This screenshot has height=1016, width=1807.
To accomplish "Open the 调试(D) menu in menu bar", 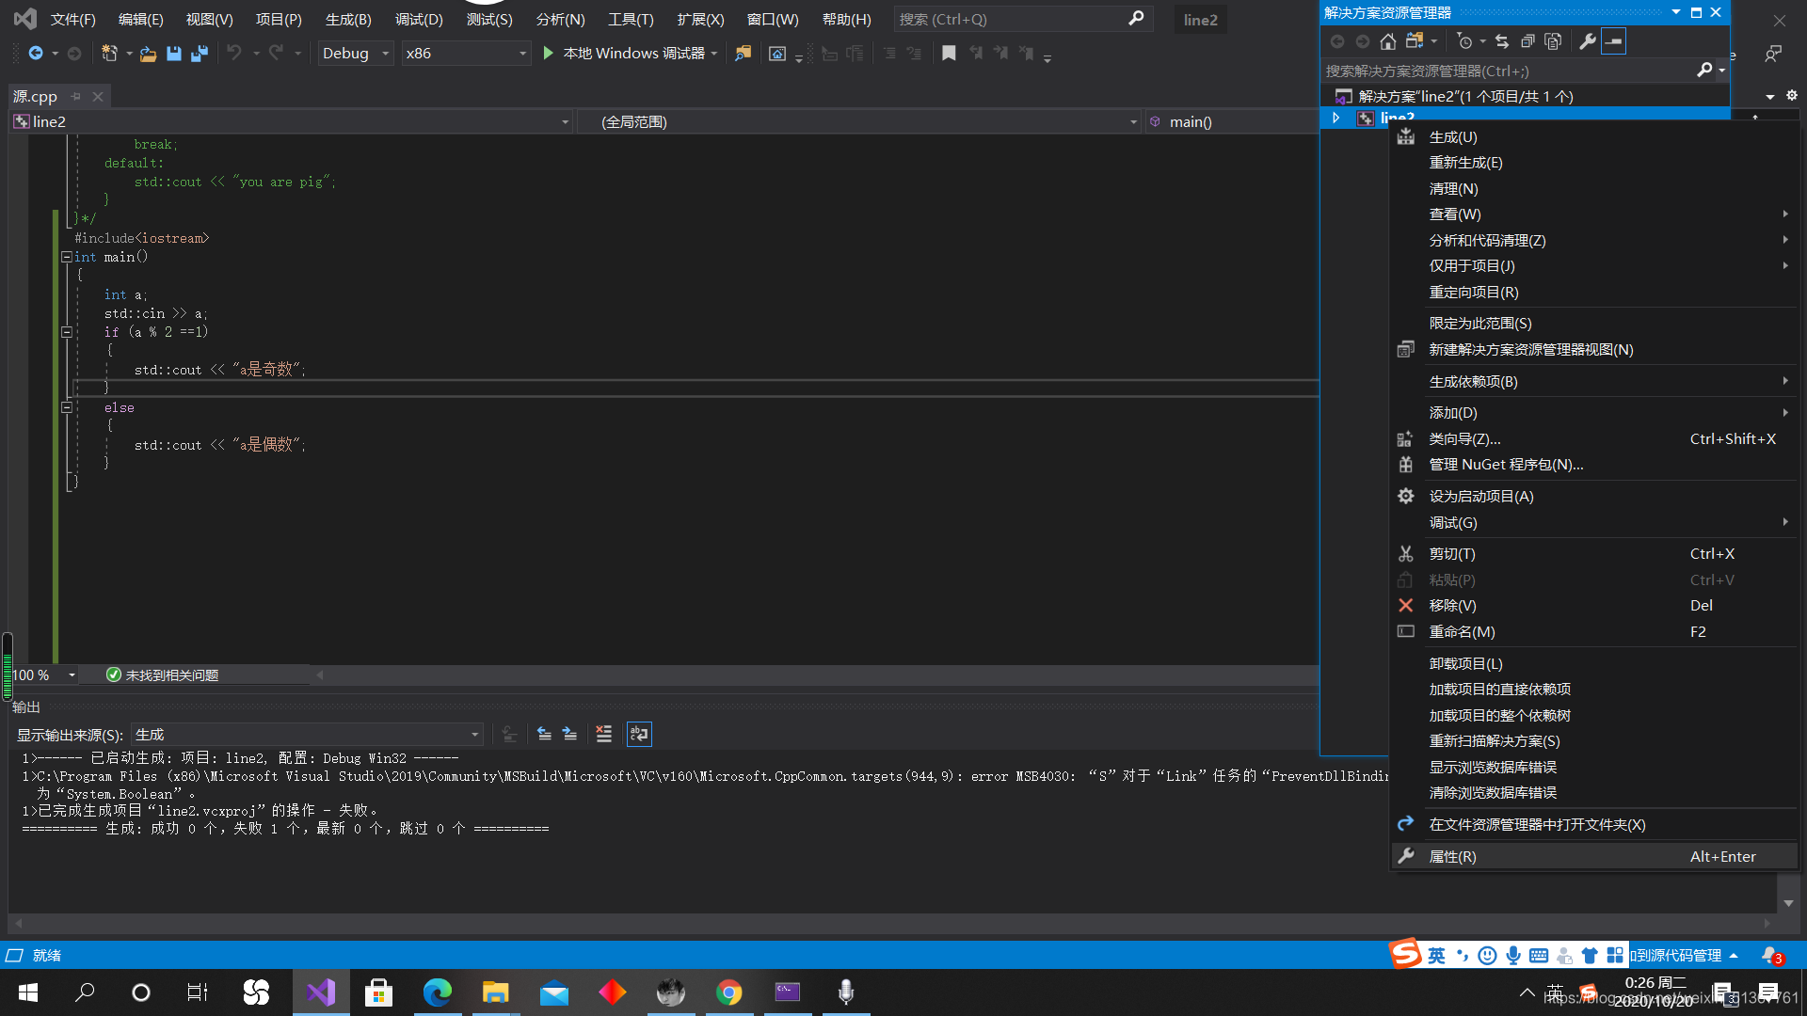I will click(x=419, y=20).
